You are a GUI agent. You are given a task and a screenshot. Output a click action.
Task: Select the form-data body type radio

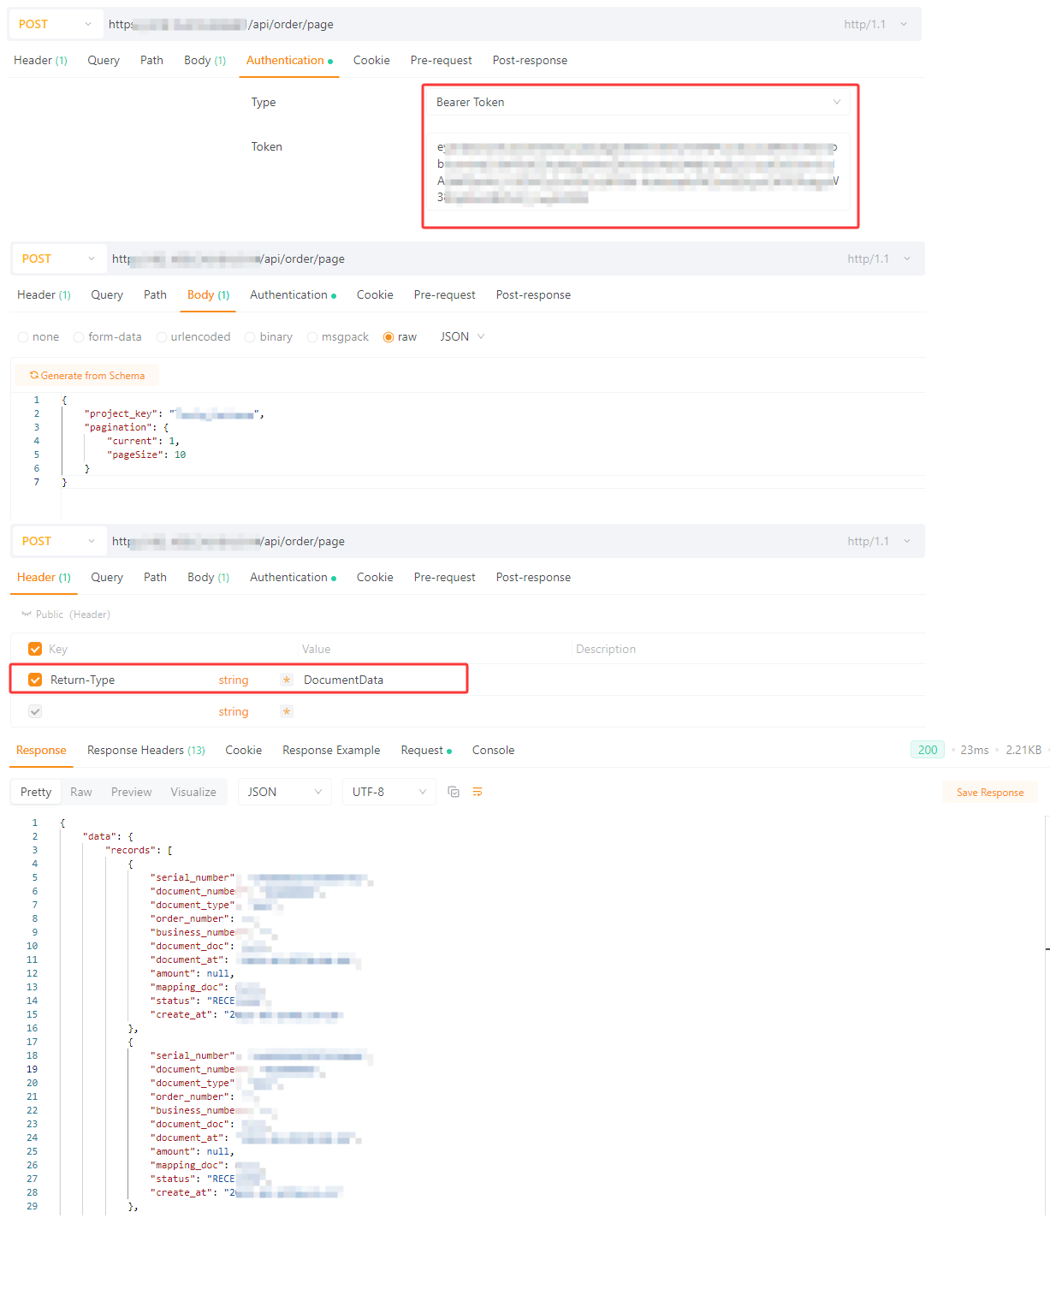click(79, 337)
